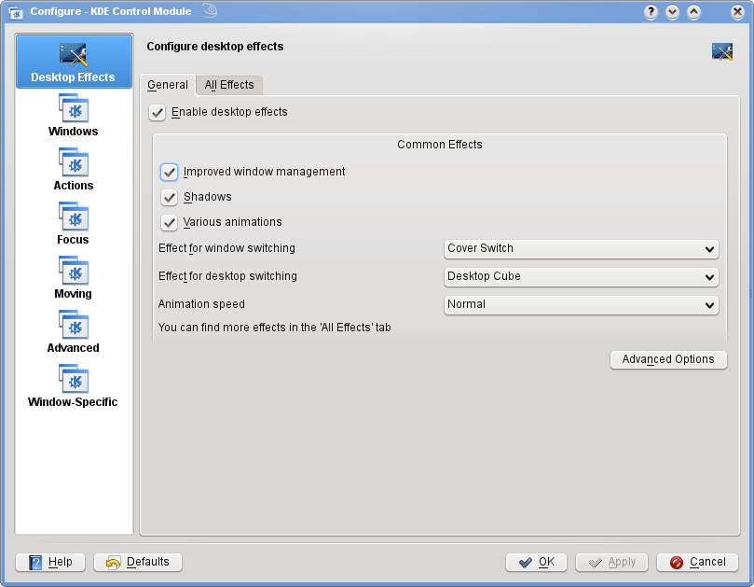Click the title bar shade up arrow

[694, 11]
